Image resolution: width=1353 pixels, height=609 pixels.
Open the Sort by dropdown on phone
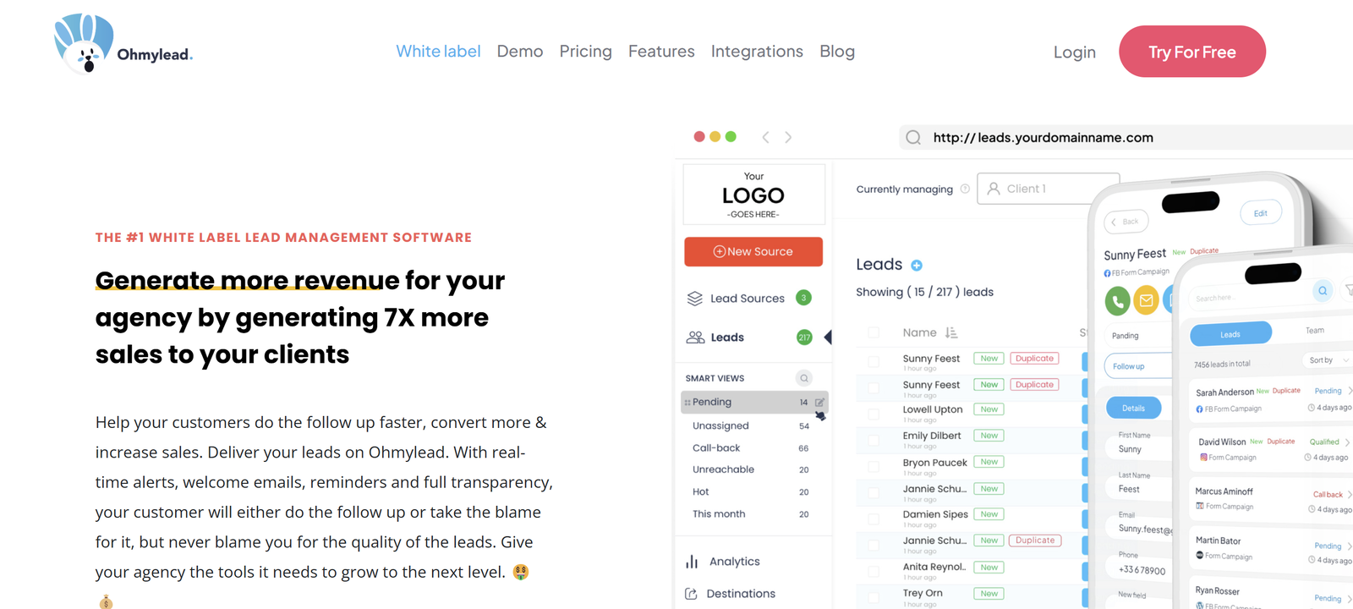coord(1328,360)
